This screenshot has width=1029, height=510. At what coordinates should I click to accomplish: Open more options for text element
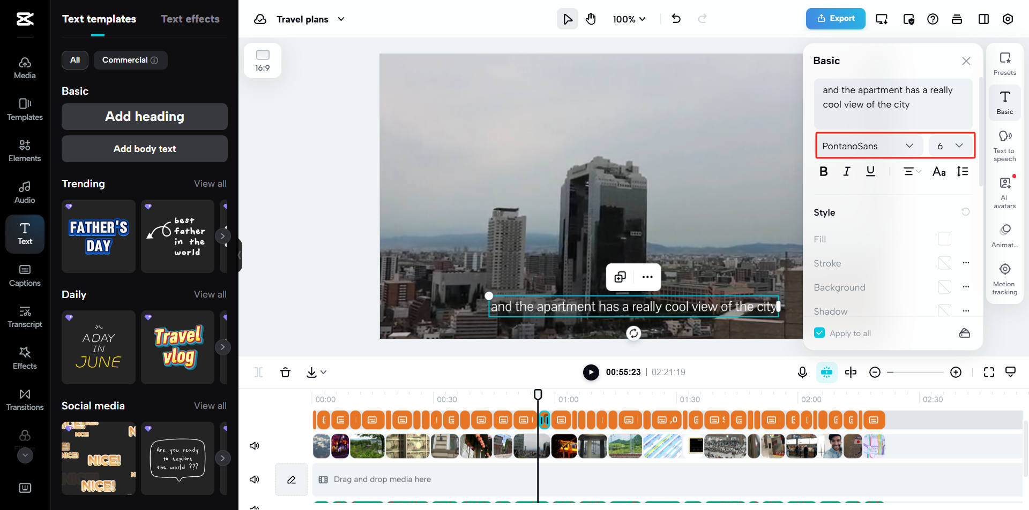(x=647, y=277)
